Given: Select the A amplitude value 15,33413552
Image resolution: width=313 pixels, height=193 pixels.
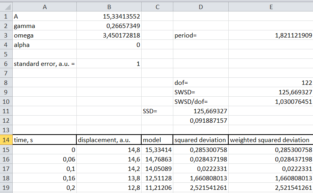Looking at the screenshot, I should coord(109,17).
